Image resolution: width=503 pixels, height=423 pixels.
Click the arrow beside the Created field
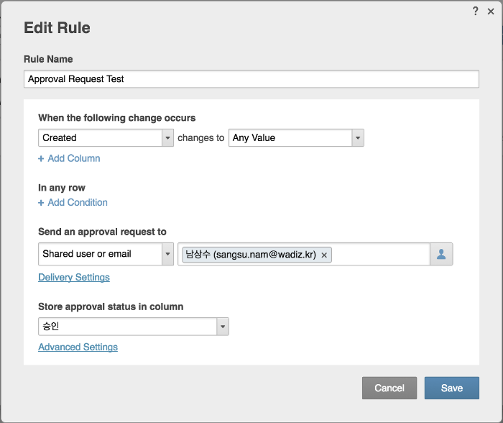pyautogui.click(x=168, y=137)
